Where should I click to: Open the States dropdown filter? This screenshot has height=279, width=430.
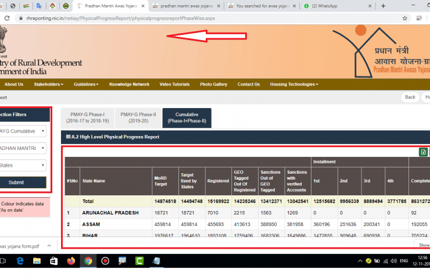click(23, 165)
